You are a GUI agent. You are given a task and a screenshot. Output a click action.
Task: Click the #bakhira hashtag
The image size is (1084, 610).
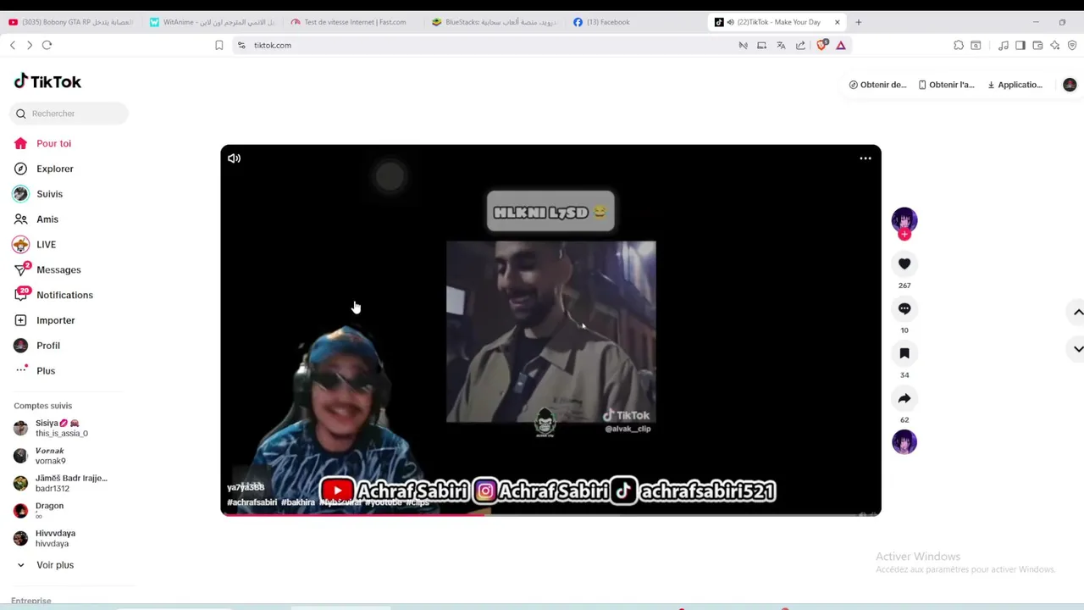(298, 502)
